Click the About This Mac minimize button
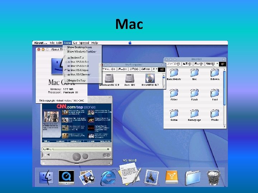Image resolution: width=258 pixels, height=193 pixels. [x=43, y=49]
